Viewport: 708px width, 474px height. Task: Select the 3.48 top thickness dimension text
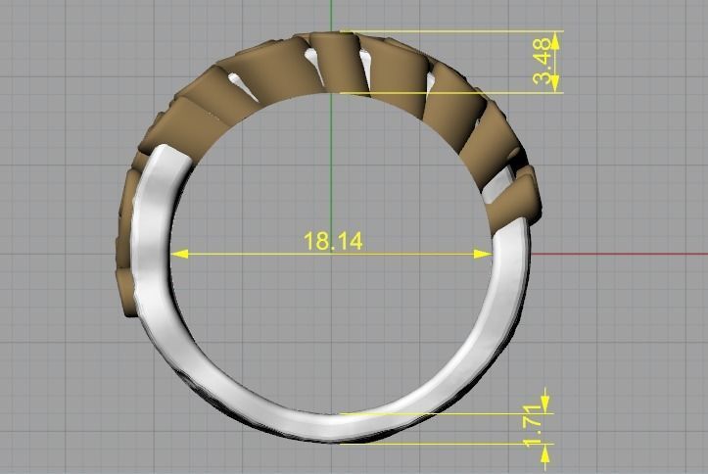pos(543,62)
